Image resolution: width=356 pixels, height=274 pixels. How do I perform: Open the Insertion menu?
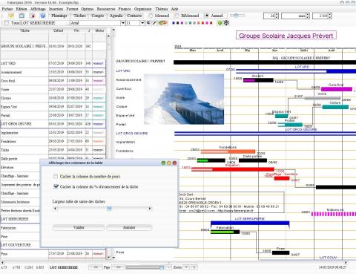(56, 9)
